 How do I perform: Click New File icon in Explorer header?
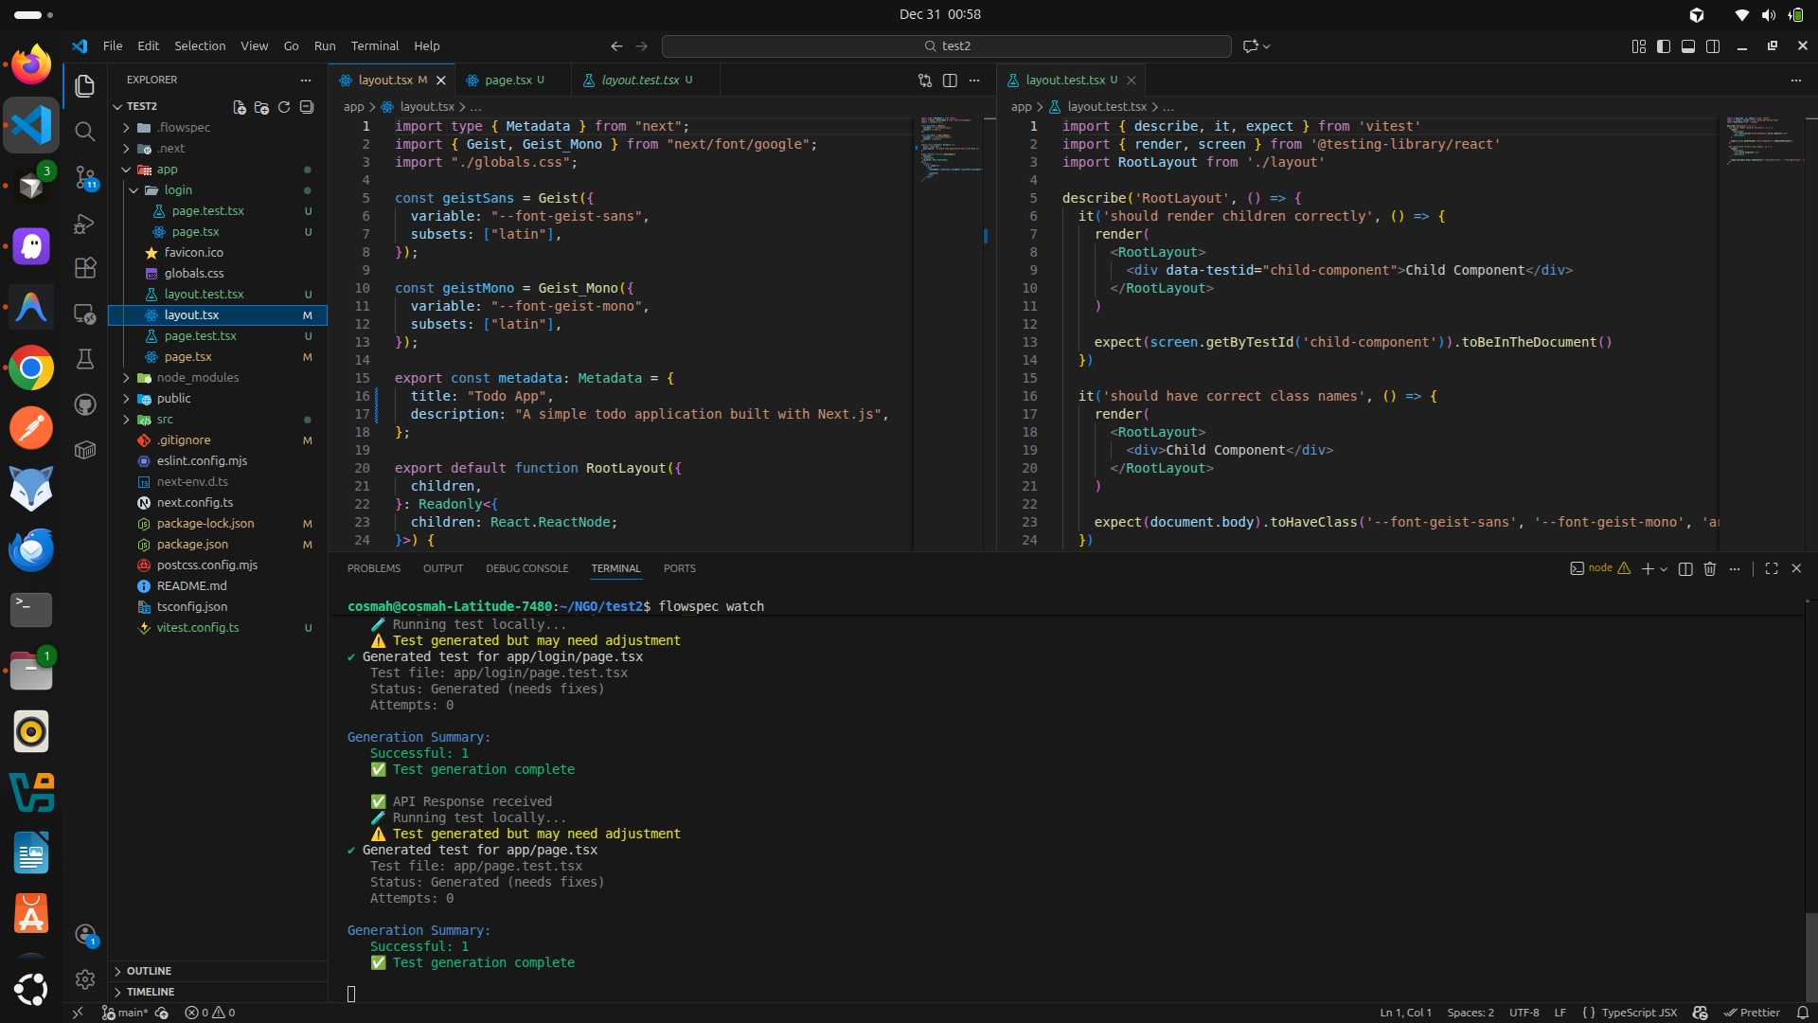pos(240,107)
